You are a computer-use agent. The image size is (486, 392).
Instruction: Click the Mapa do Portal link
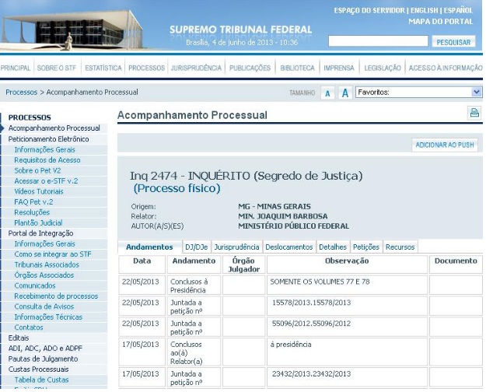click(440, 22)
